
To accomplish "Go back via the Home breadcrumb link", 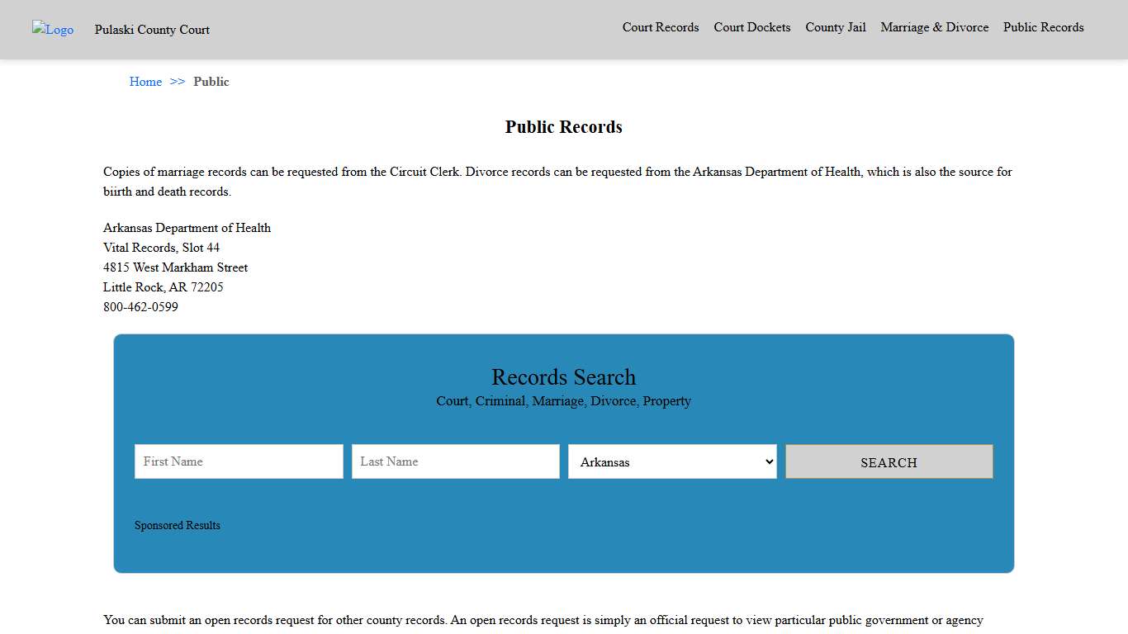I will [145, 81].
